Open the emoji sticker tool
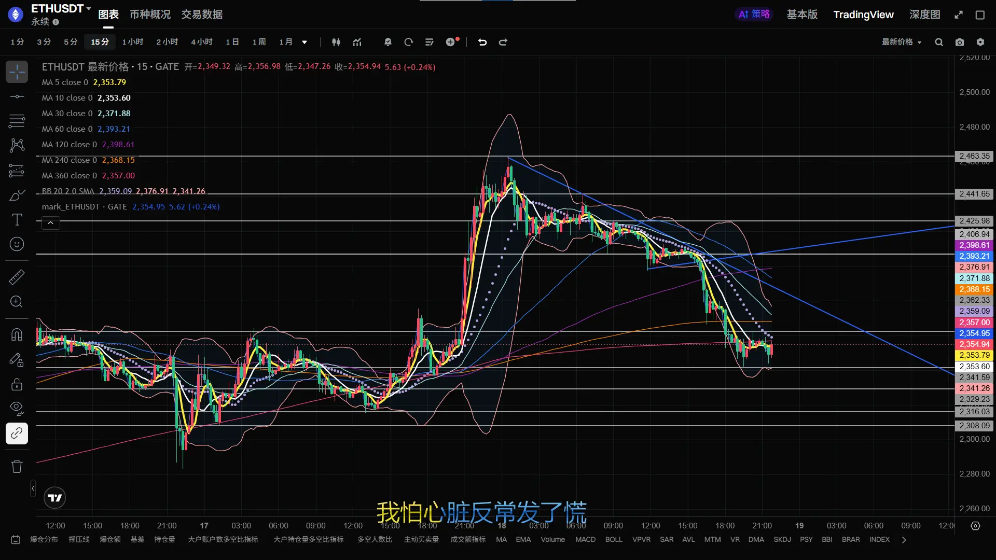The image size is (996, 560). [17, 244]
